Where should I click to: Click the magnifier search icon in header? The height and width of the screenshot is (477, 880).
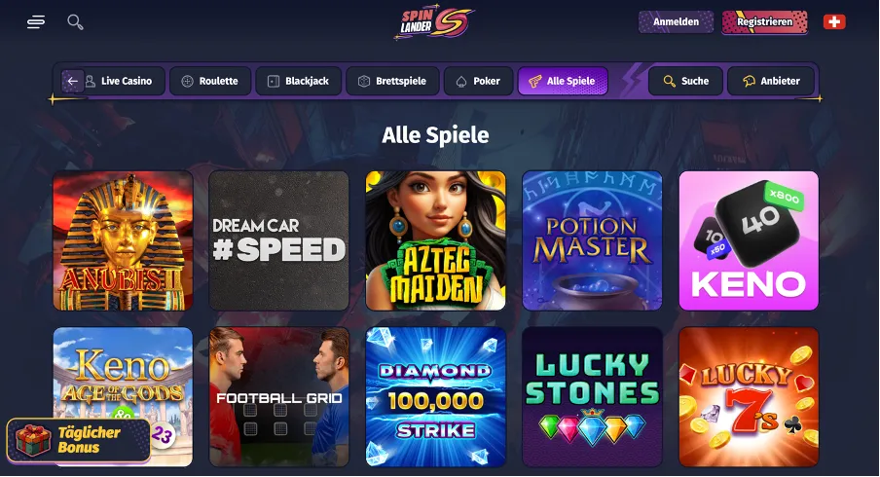click(75, 21)
